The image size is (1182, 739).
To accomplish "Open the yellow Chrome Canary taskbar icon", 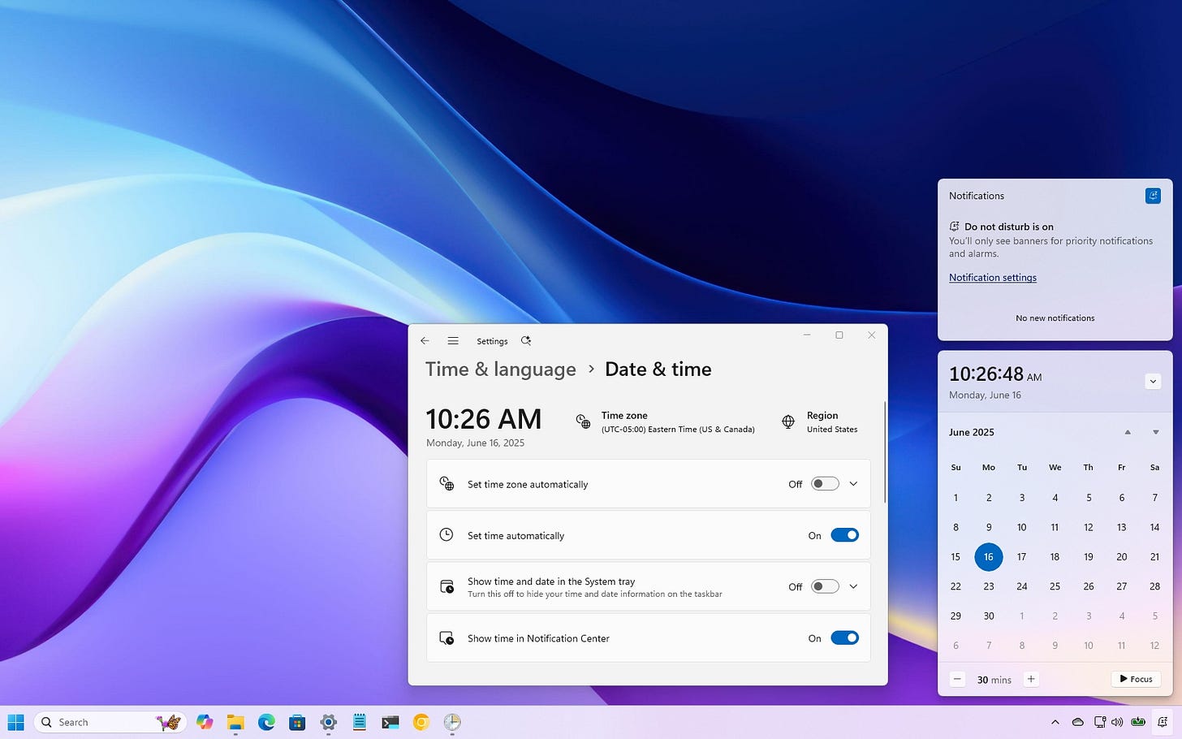I will point(421,722).
